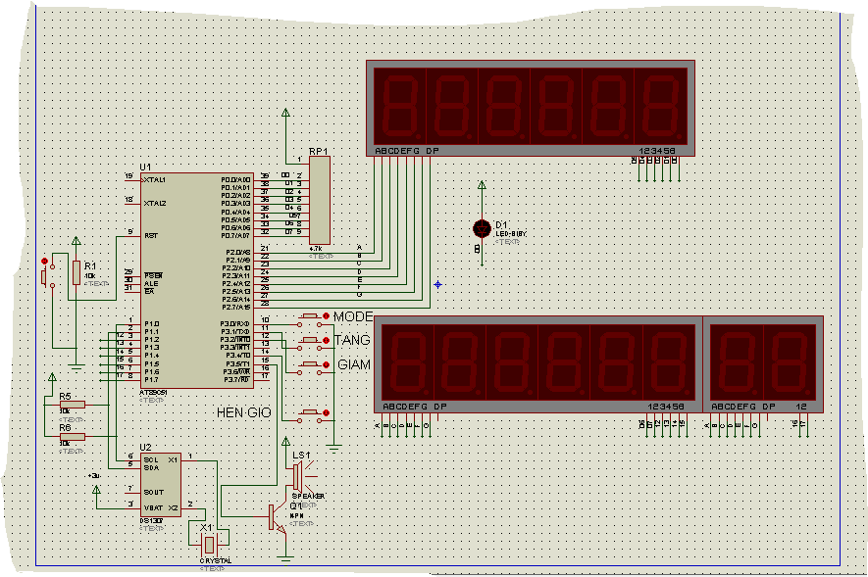The width and height of the screenshot is (868, 577).
Task: Click the D1 reference label
Action: pyautogui.click(x=501, y=225)
